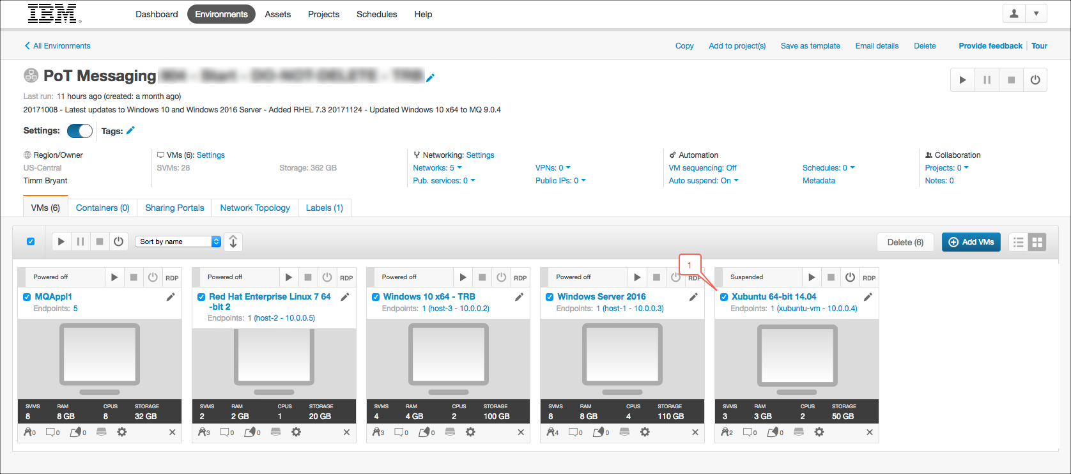Open Xubuntu VM users icon
The width and height of the screenshot is (1071, 474).
pos(727,432)
